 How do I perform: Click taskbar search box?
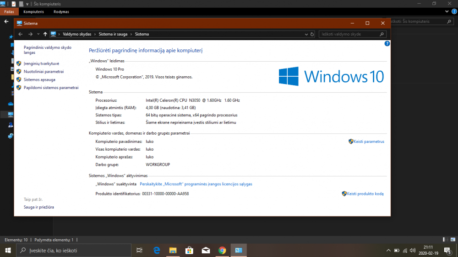(x=74, y=250)
